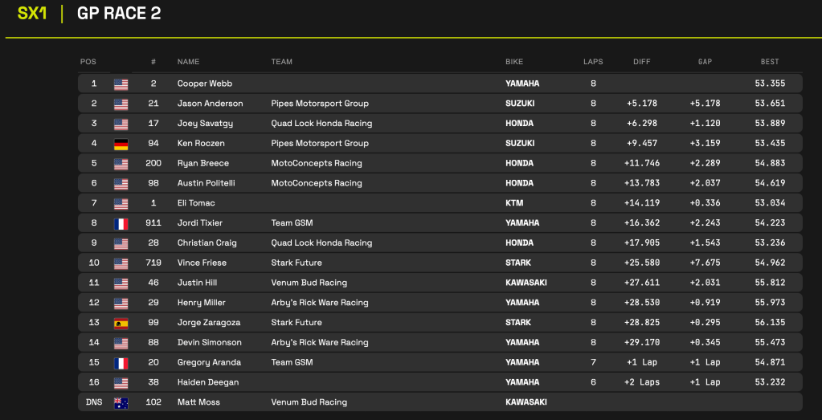Click the US flag beside Cooper Webb

point(121,84)
